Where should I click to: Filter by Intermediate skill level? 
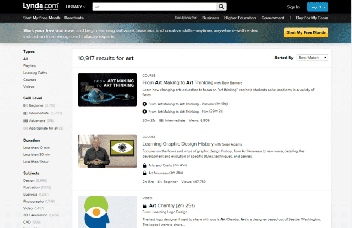click(39, 113)
